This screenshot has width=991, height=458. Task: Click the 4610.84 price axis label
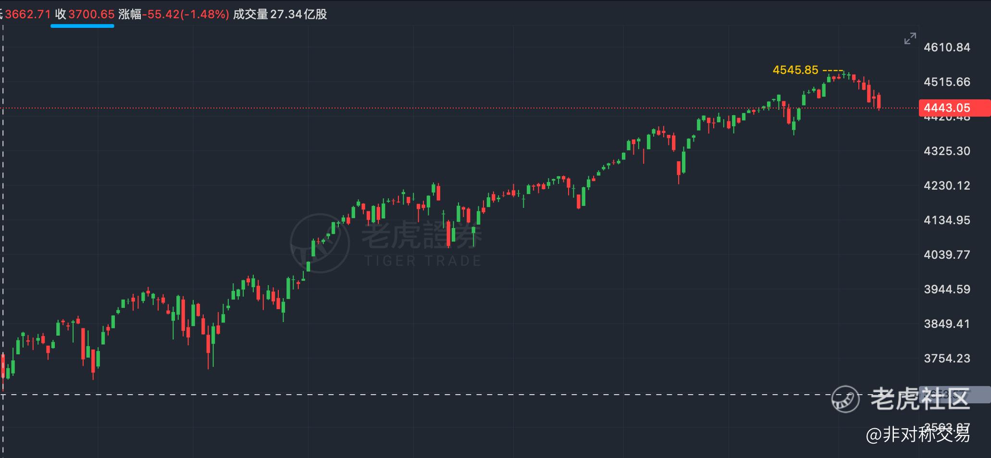point(947,47)
